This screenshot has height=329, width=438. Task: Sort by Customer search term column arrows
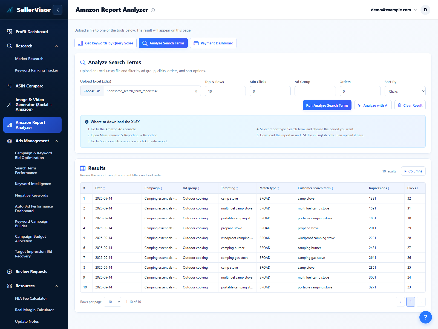[332, 188]
